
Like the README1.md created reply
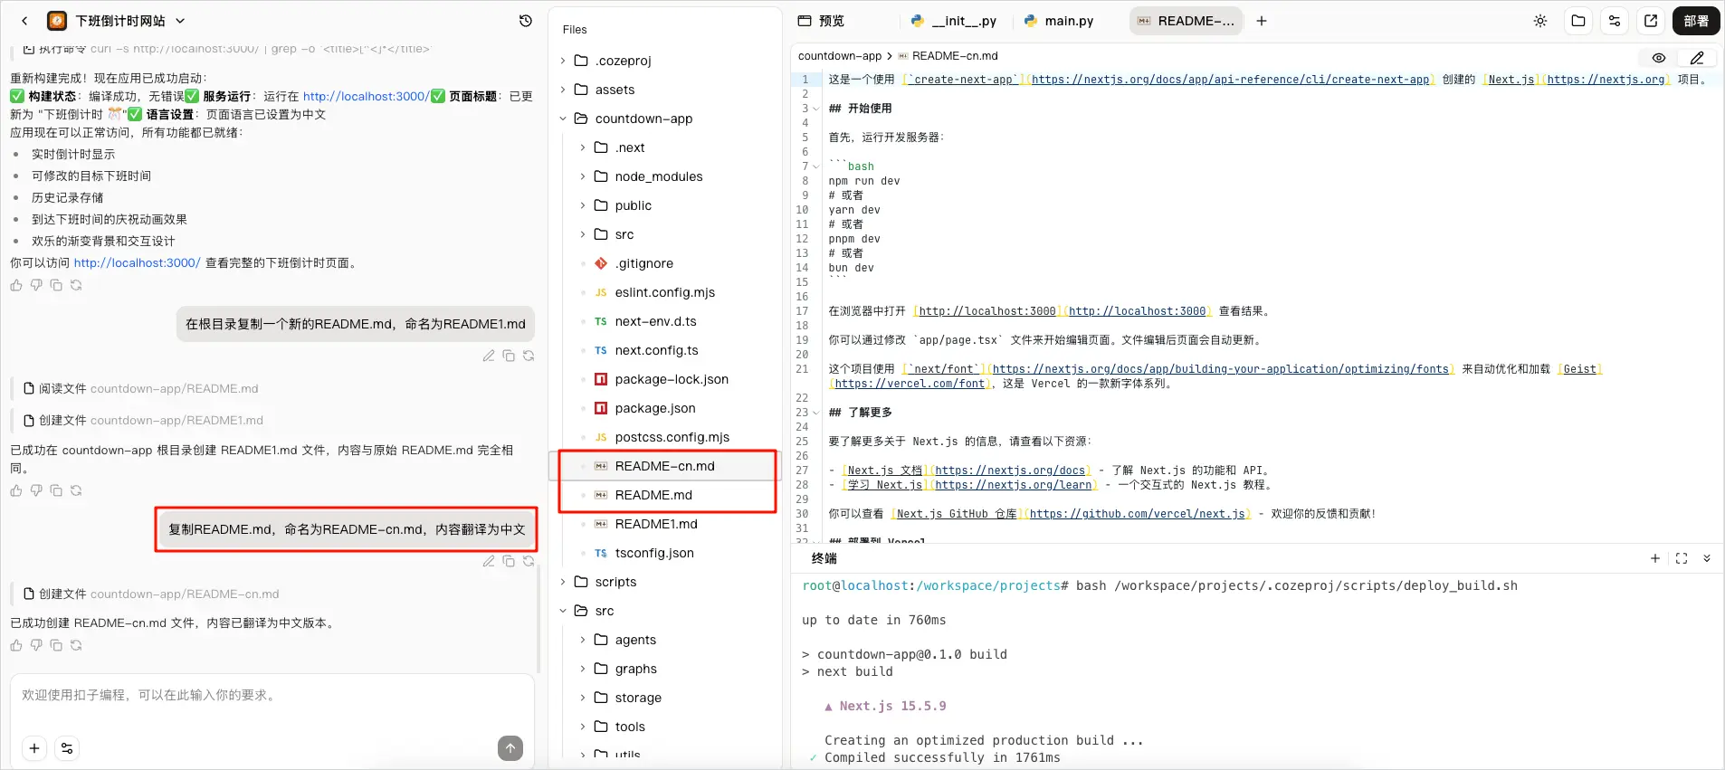coord(16,490)
